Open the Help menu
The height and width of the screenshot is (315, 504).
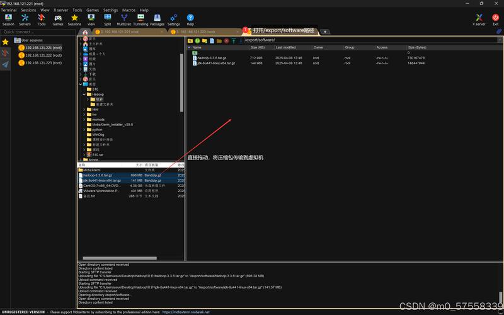(x=144, y=10)
